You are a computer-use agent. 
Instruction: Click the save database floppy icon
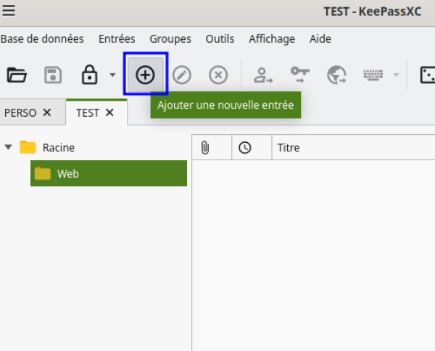(53, 75)
